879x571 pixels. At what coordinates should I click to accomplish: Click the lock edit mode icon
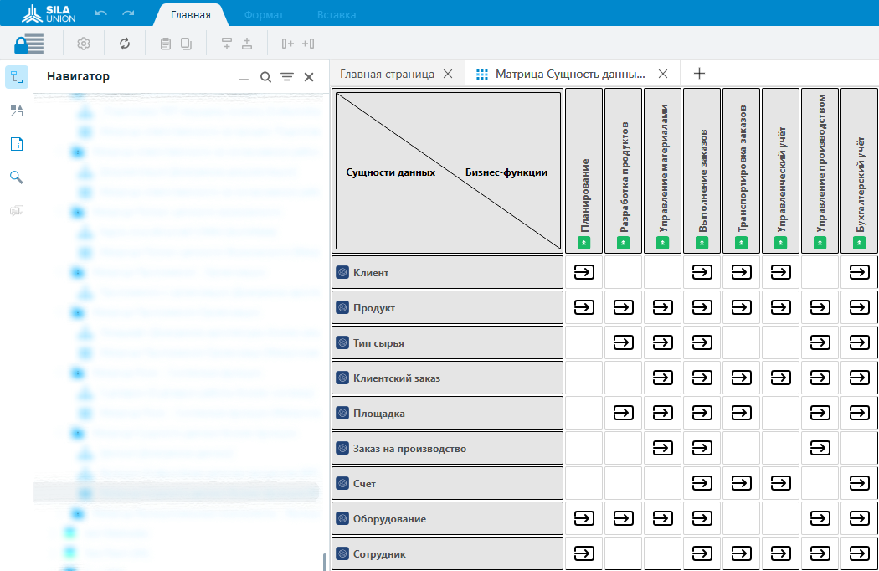(x=29, y=44)
